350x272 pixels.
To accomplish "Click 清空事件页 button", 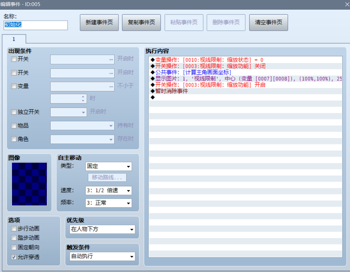I will [268, 23].
